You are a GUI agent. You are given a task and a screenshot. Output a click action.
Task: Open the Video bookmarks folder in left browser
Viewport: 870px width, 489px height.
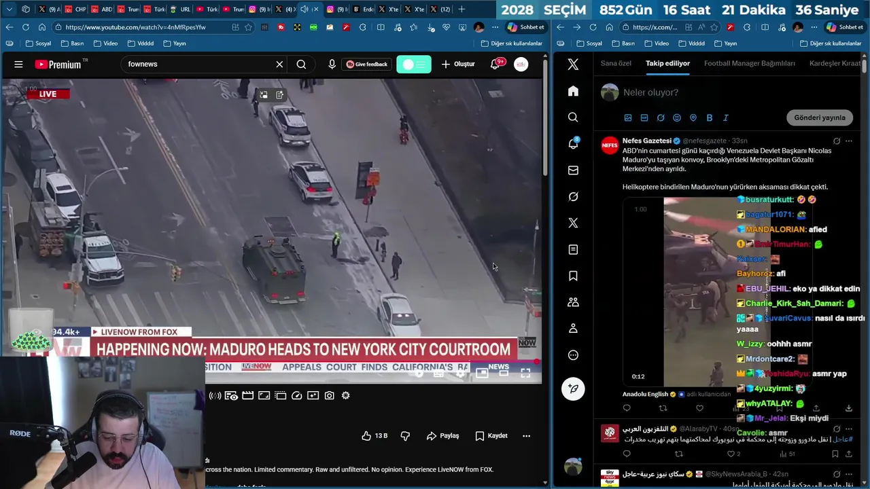coord(105,43)
